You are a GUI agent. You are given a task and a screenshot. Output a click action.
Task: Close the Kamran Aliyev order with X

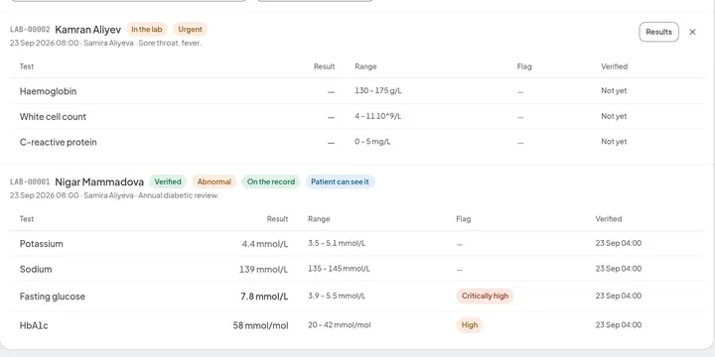coord(692,32)
